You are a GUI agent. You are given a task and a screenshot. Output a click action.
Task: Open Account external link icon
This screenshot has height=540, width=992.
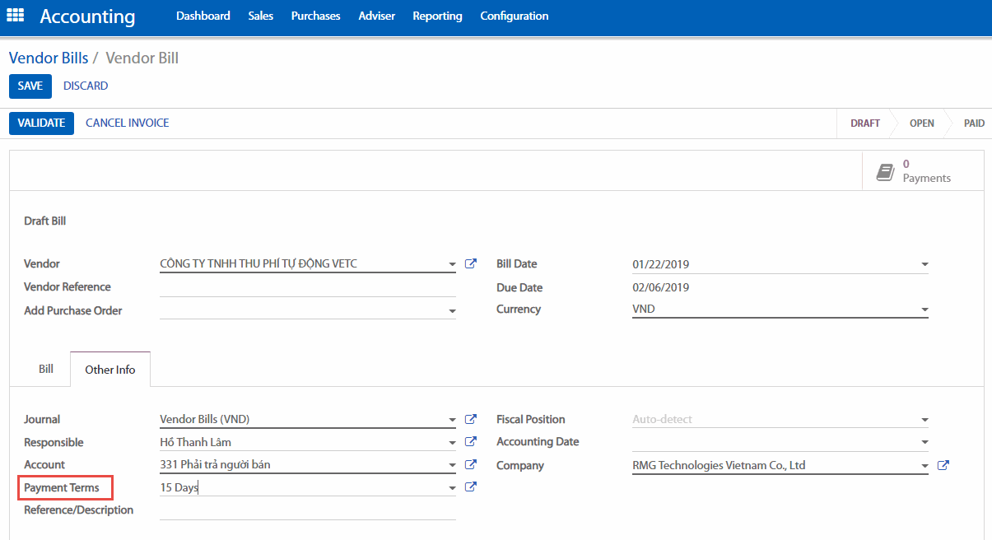coord(471,465)
